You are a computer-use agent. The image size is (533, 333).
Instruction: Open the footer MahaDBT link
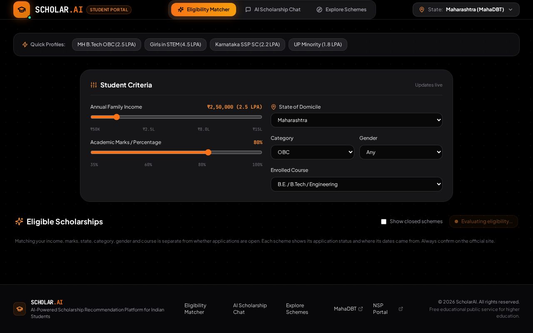[x=349, y=309]
